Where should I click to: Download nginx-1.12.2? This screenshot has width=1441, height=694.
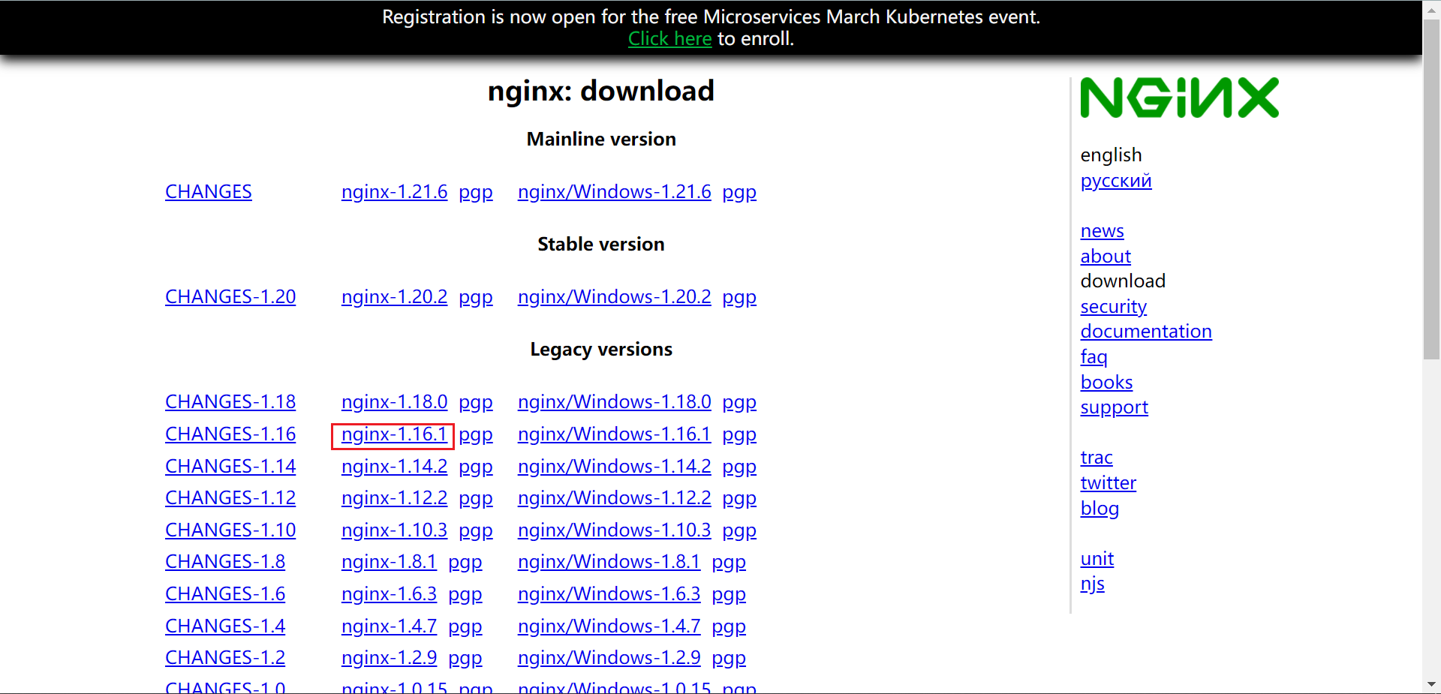pos(394,497)
